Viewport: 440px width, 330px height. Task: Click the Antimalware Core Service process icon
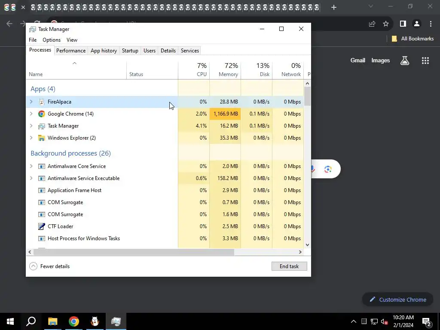42,166
